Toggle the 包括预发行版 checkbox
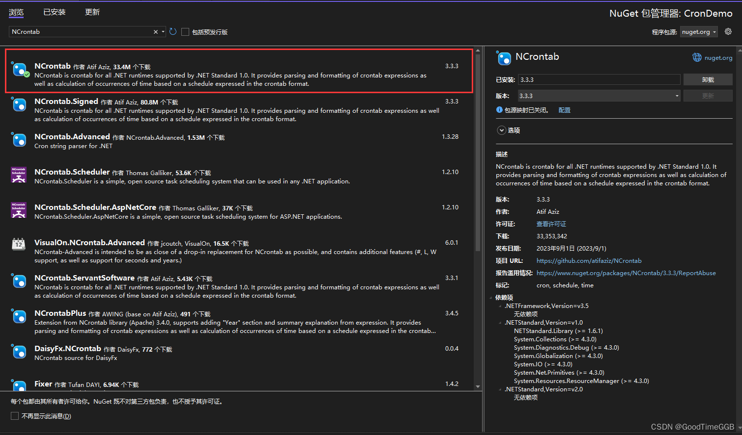The width and height of the screenshot is (742, 435). point(185,32)
